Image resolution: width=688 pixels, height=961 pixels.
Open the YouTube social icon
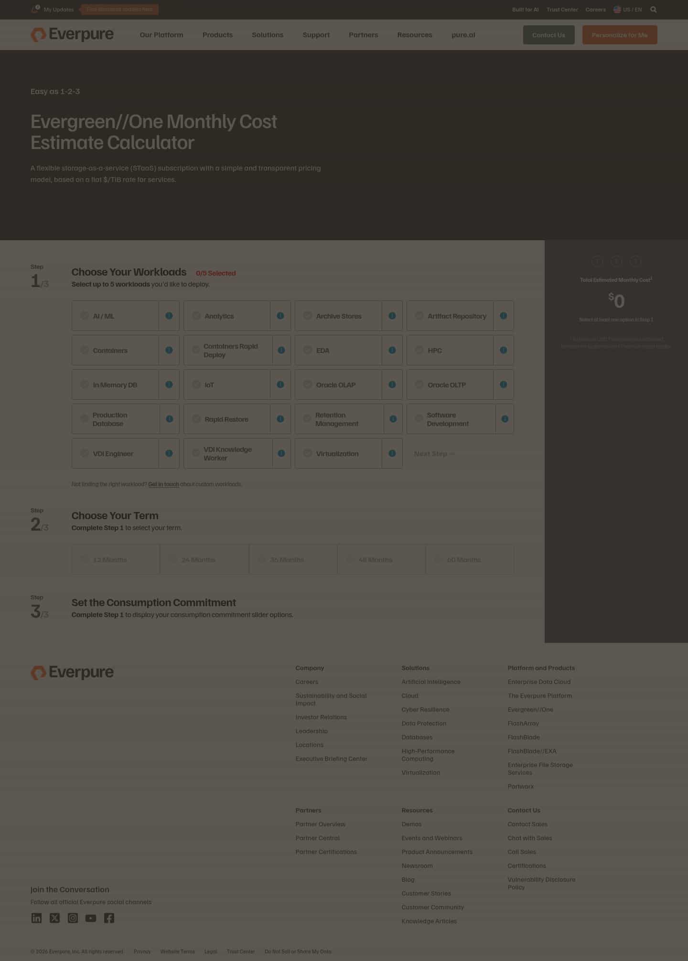[x=91, y=918]
